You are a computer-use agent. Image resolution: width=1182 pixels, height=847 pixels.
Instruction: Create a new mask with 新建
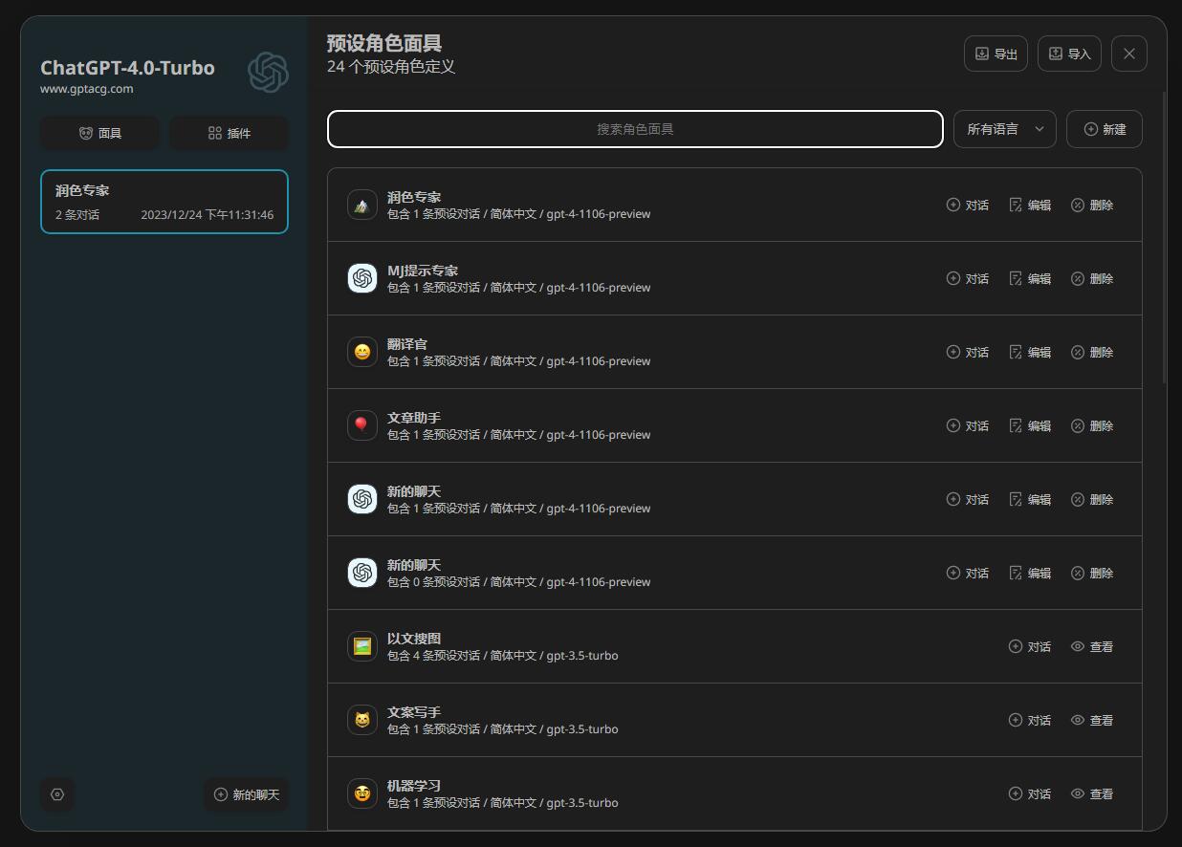[x=1105, y=129]
